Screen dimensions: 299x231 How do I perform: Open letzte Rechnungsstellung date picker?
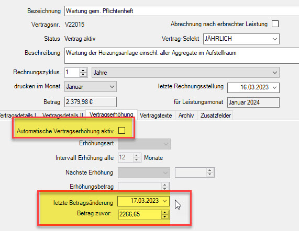[274, 87]
